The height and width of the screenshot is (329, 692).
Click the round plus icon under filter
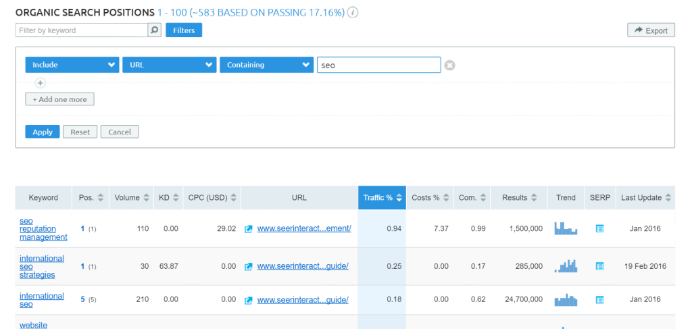coord(40,83)
